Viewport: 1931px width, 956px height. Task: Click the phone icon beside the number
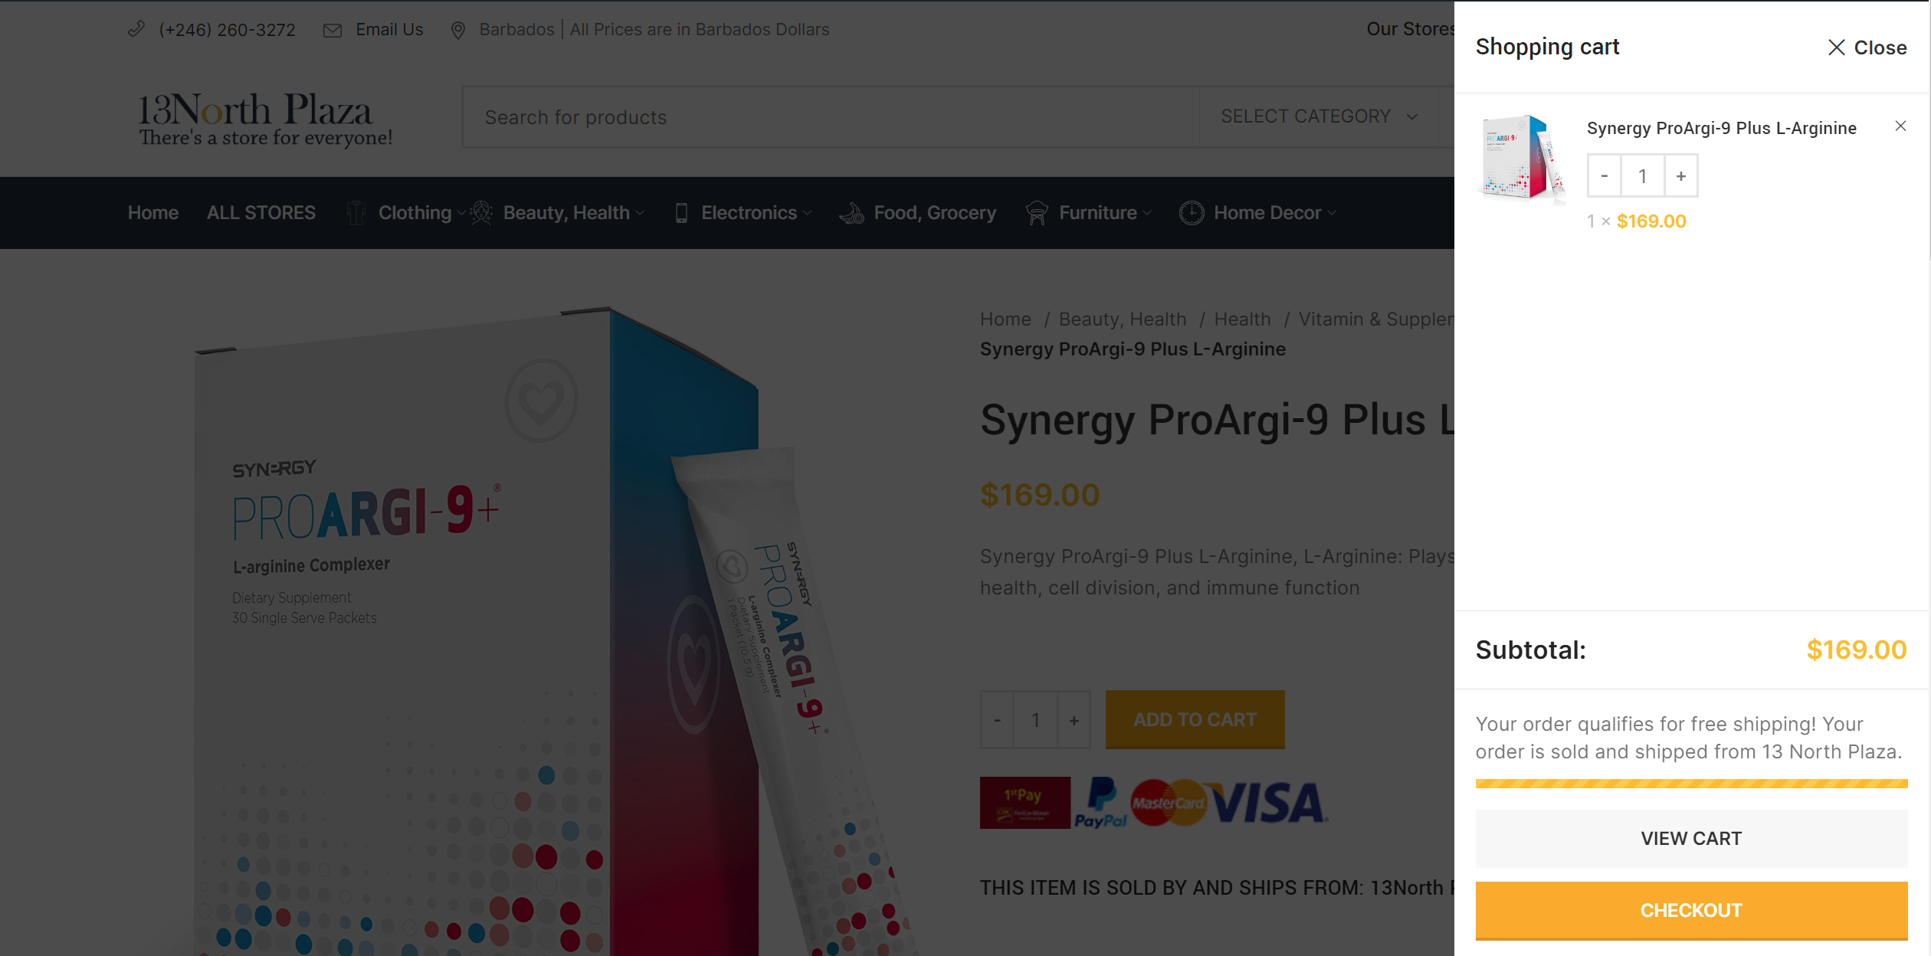[x=136, y=29]
